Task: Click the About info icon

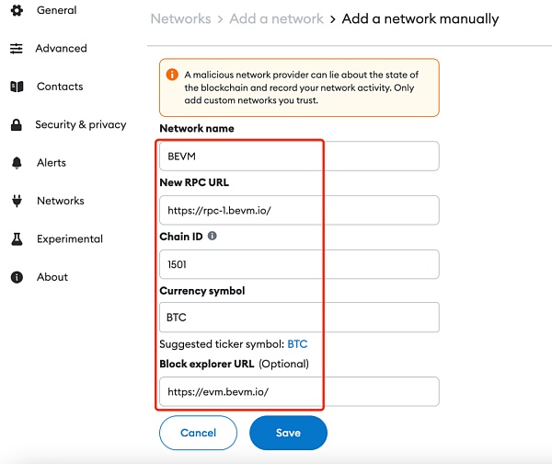Action: (16, 277)
